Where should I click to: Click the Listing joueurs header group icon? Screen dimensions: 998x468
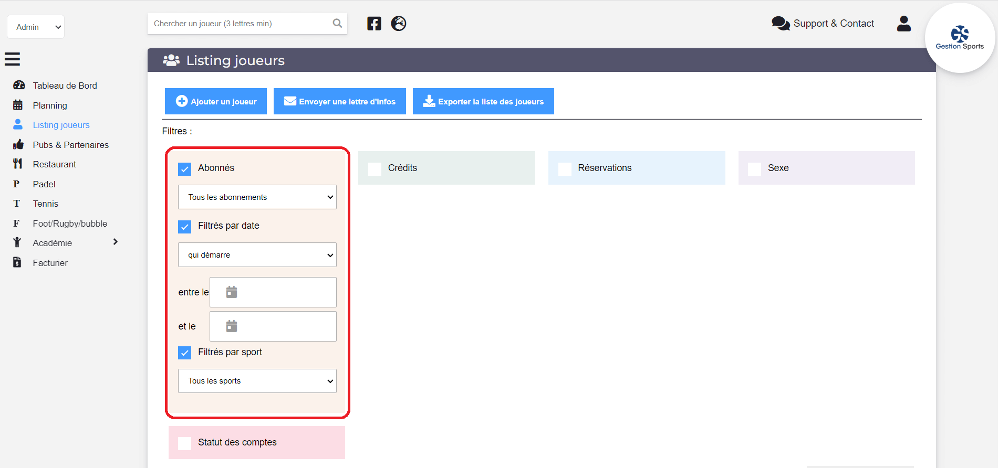coord(171,60)
